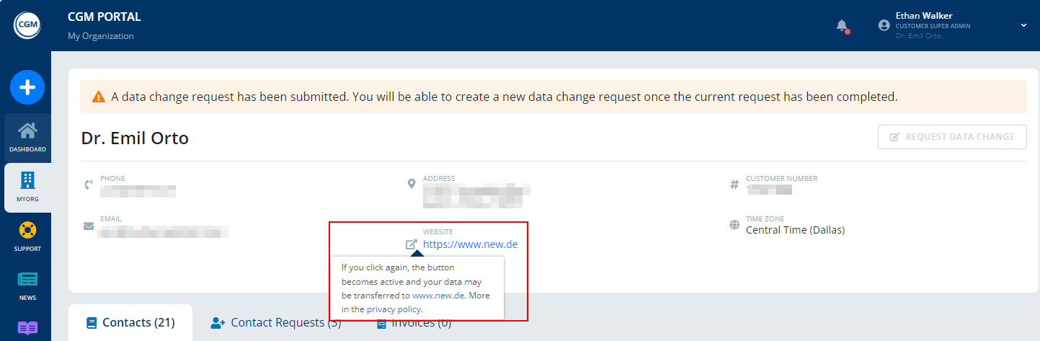Click the phone icon
Image resolution: width=1040 pixels, height=341 pixels.
click(x=89, y=185)
